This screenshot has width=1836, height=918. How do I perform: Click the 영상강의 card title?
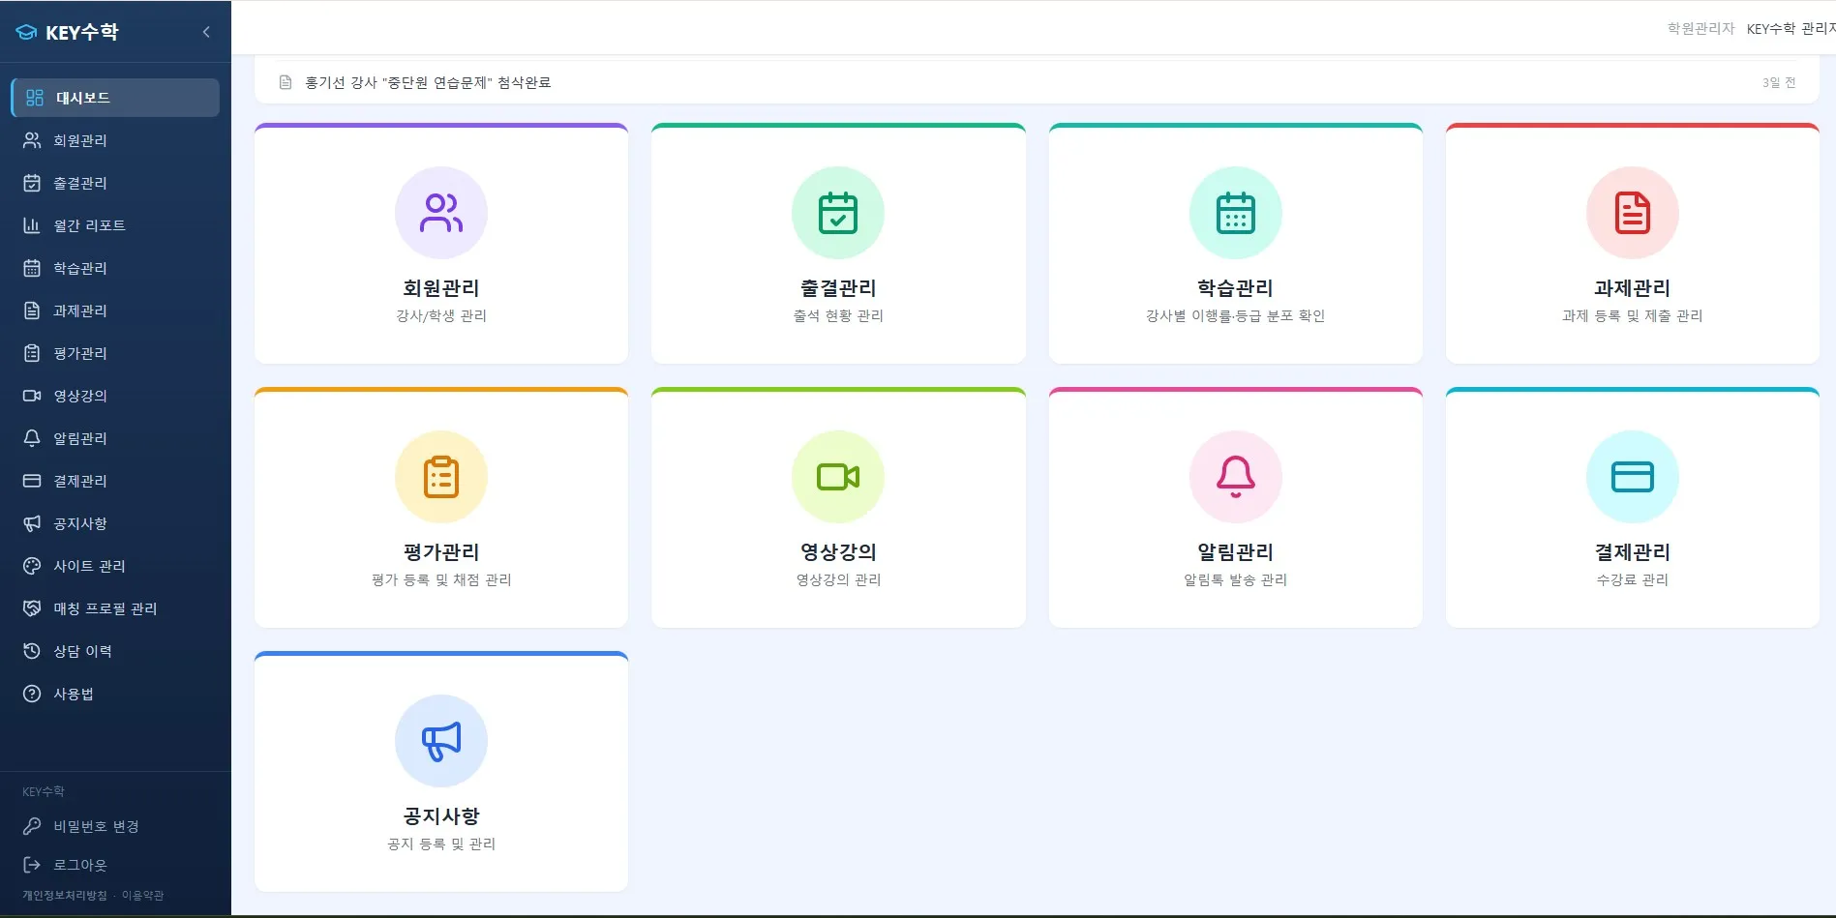(838, 552)
